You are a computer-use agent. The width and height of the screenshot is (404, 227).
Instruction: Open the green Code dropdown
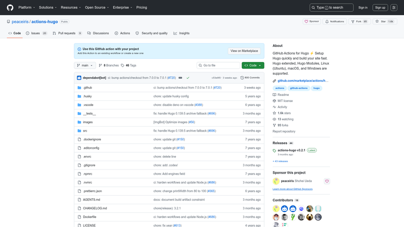click(x=253, y=66)
